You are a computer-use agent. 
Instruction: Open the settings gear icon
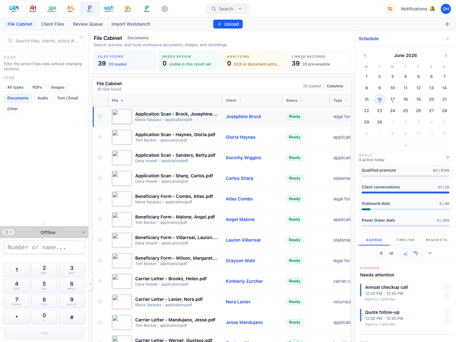(165, 9)
